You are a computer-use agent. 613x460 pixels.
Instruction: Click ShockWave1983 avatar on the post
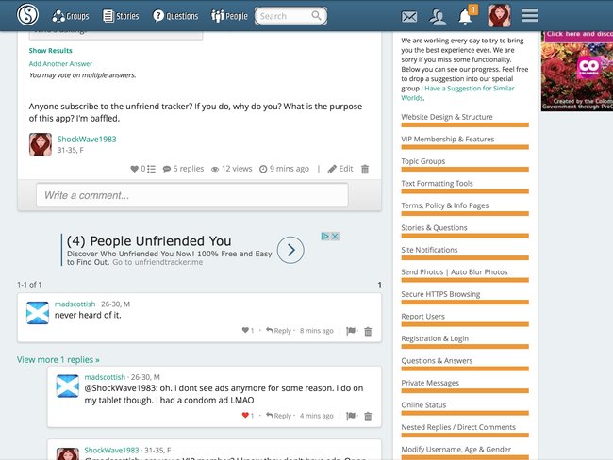[x=41, y=144]
